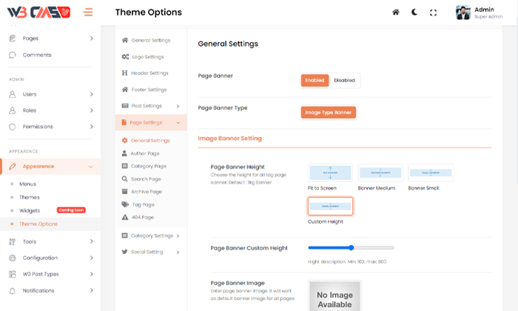Toggle dark mode moon icon
518x311 pixels.
414,13
